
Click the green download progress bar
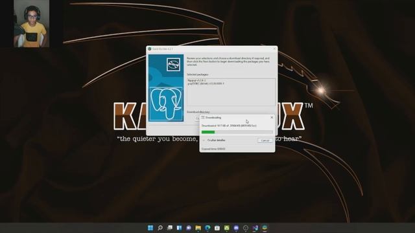[237, 132]
